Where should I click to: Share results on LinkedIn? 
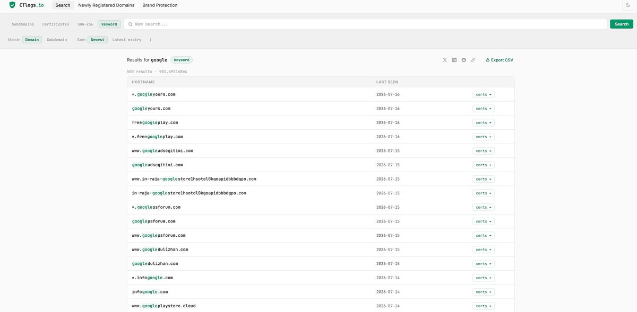[x=454, y=60]
